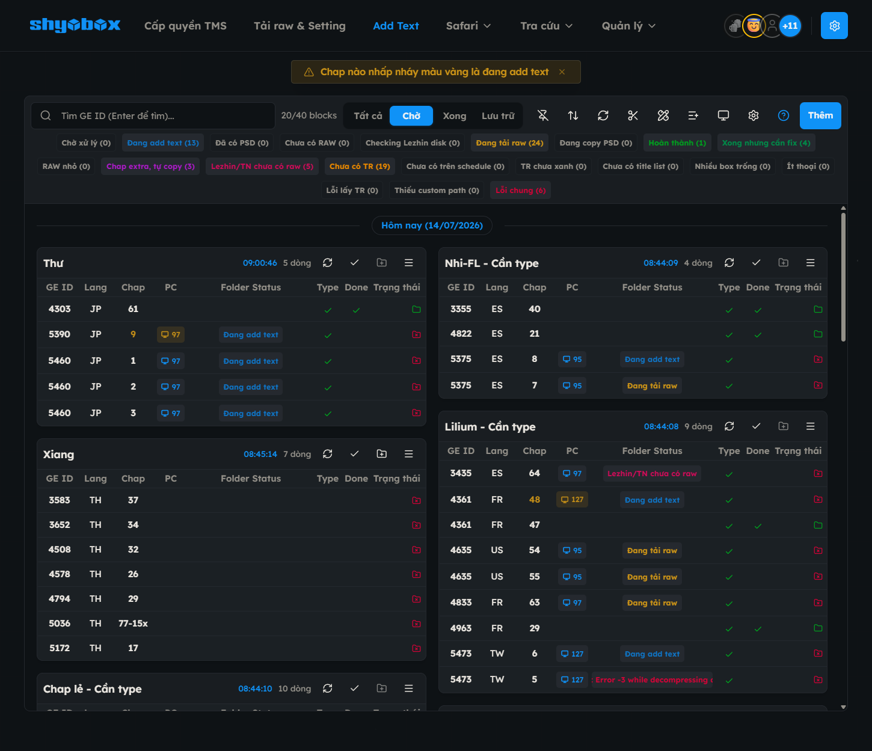Toggle the Xong nhưng cần fix (4) filter
This screenshot has width=872, height=751.
766,143
